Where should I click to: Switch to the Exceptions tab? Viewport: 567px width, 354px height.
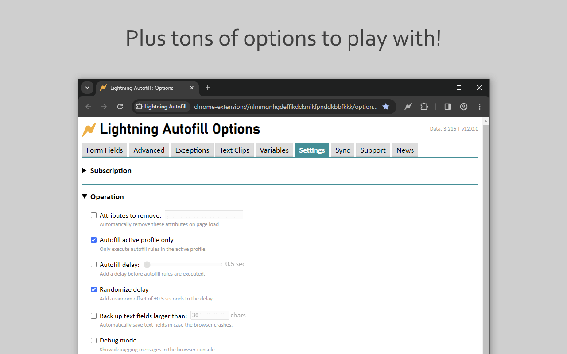192,150
